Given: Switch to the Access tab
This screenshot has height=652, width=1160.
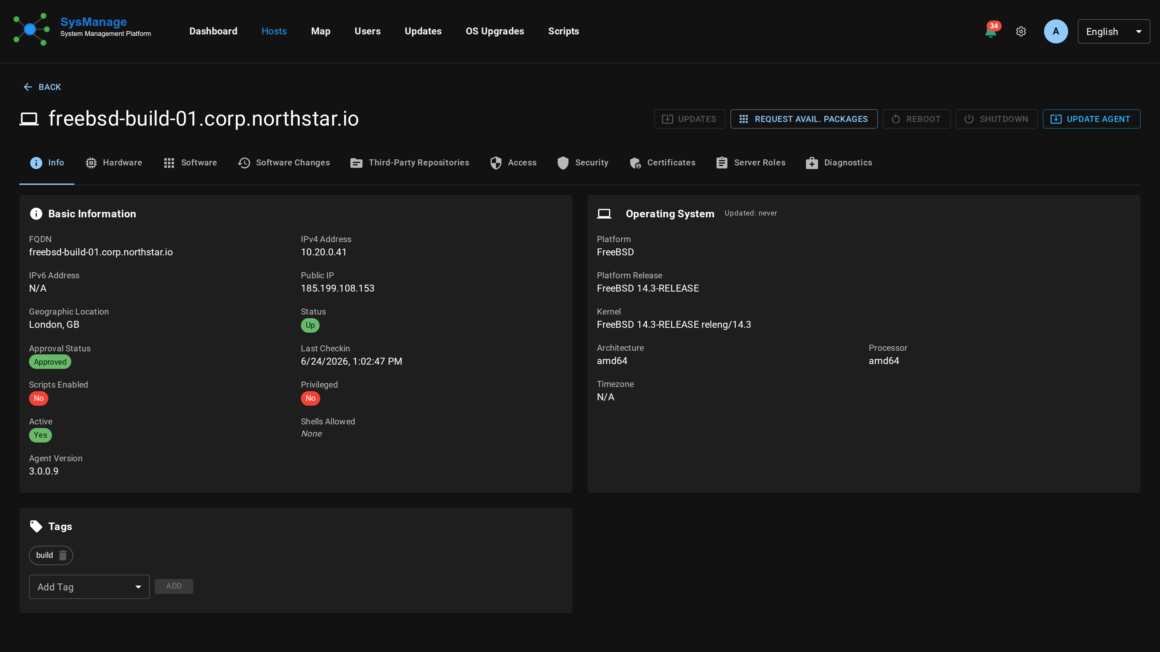Looking at the screenshot, I should tap(513, 163).
